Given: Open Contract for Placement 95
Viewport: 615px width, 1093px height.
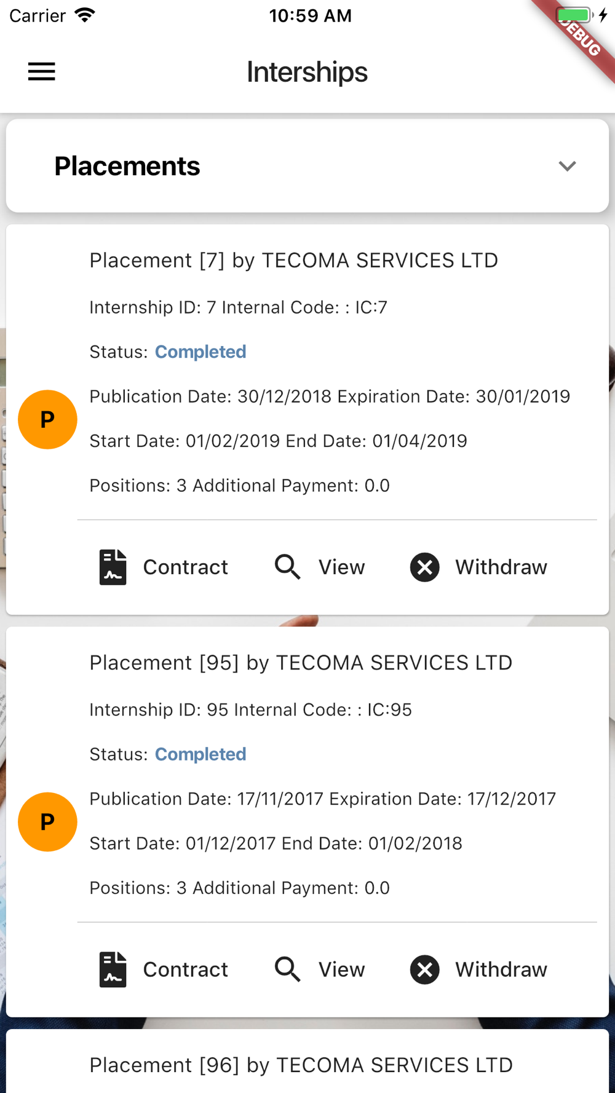Looking at the screenshot, I should 164,969.
